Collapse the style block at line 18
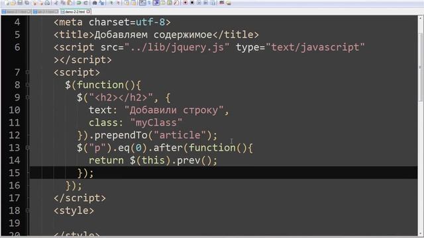424x238 pixels. pos(27,210)
